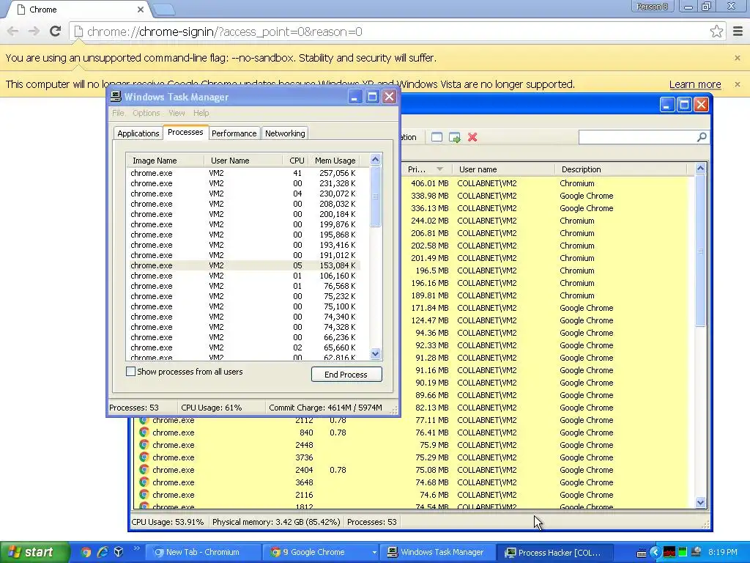The image size is (750, 563).
Task: Open the Google Chrome taskbar group dropdown
Action: (x=374, y=553)
